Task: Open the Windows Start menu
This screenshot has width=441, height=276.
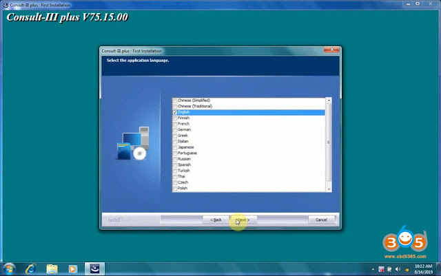Action: pos(9,269)
